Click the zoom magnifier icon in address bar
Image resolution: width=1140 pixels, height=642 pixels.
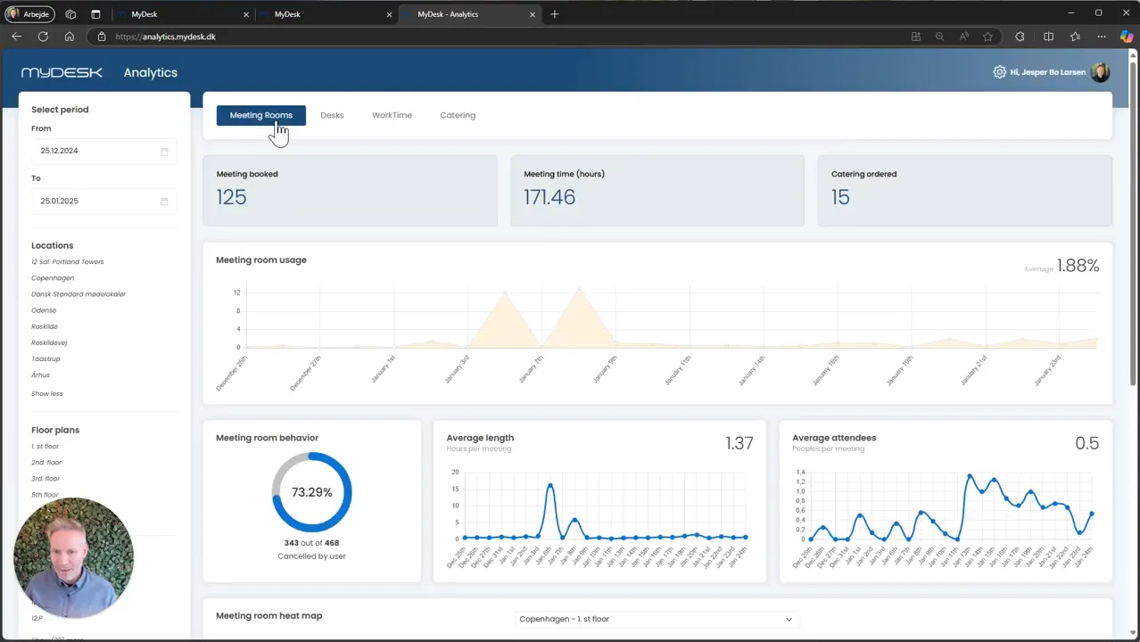(x=939, y=37)
